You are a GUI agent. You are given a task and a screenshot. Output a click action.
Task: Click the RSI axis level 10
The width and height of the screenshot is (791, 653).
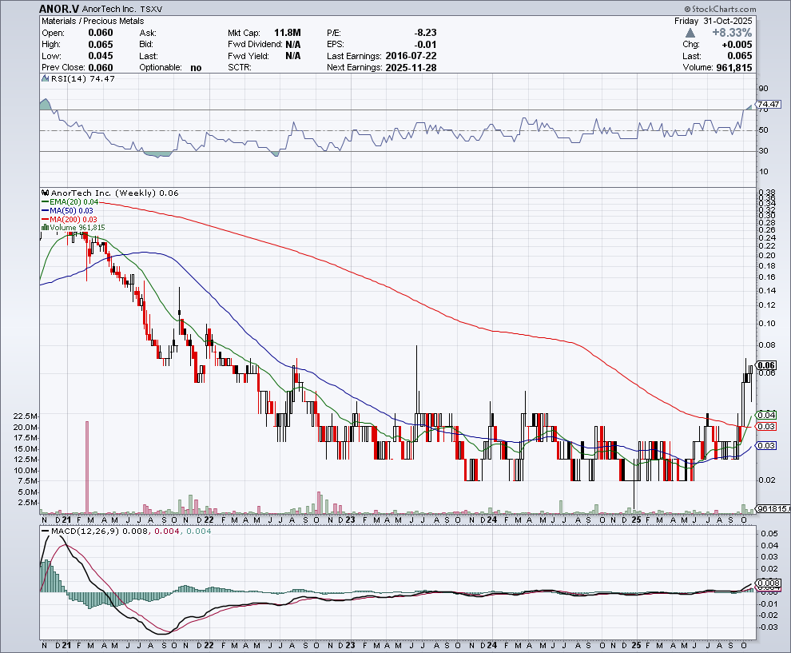pos(763,172)
